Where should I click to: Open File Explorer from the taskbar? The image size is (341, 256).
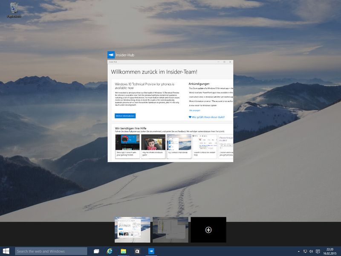[x=124, y=251]
